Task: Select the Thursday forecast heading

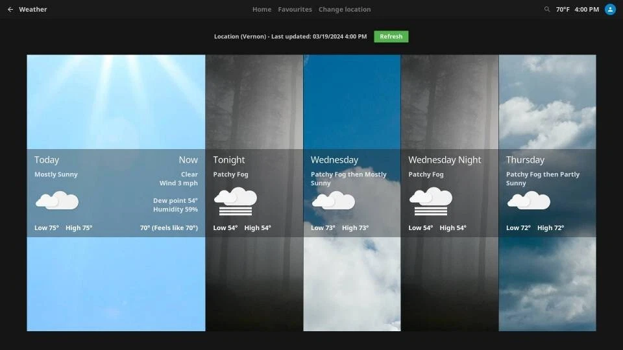Action: [525, 160]
